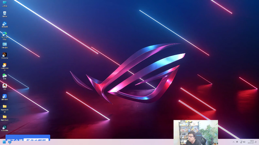This screenshot has width=259, height=145.
Task: Select the This PC monitor desktop icon
Action: pos(5,4)
